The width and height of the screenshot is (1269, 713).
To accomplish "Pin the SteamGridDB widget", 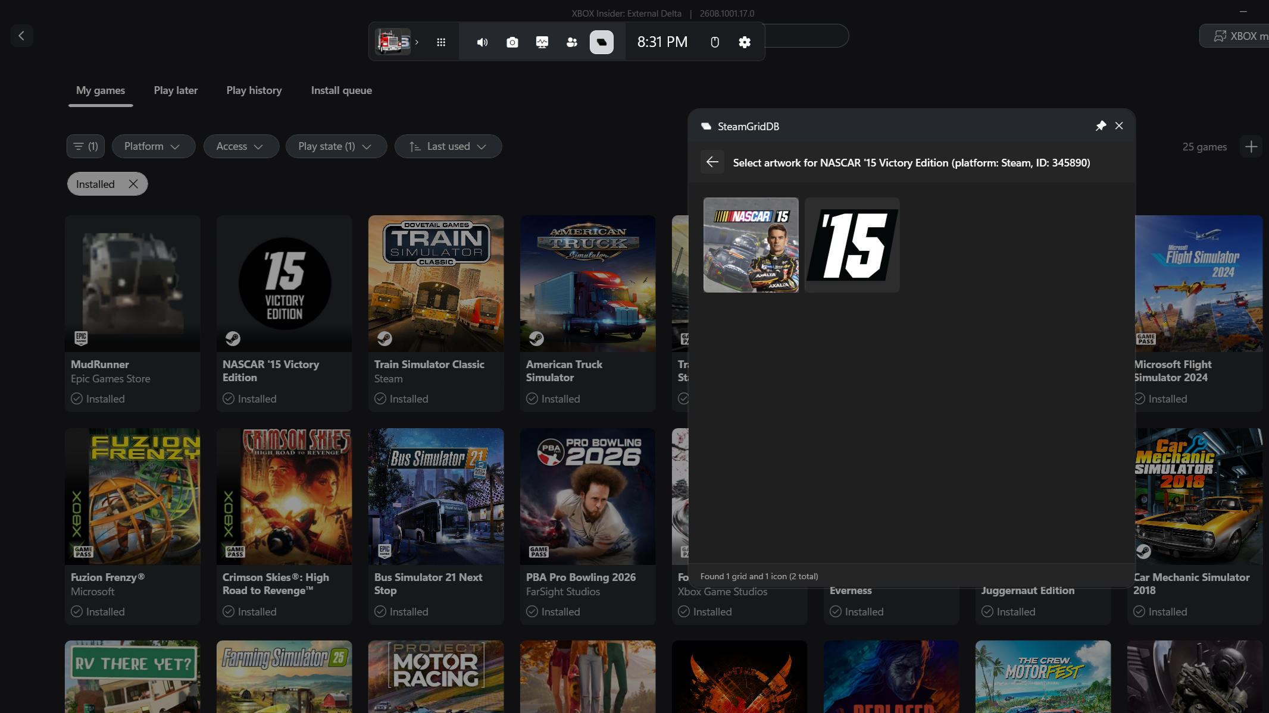I will [x=1101, y=125].
